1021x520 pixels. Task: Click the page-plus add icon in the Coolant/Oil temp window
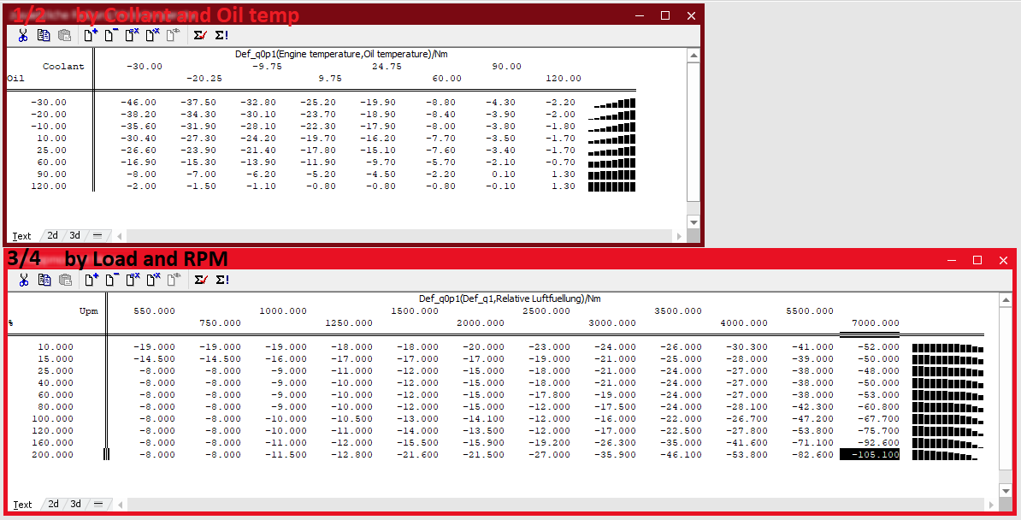[90, 35]
